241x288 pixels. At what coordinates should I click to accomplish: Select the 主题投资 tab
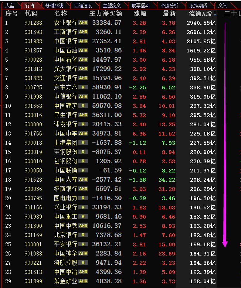click(x=112, y=6)
